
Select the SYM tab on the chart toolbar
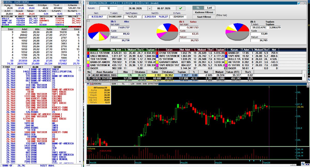point(150,84)
